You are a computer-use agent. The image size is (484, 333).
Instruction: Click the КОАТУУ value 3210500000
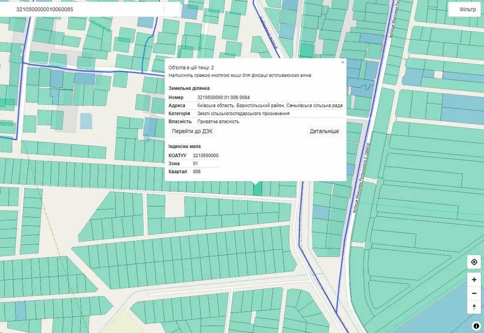[x=206, y=156]
